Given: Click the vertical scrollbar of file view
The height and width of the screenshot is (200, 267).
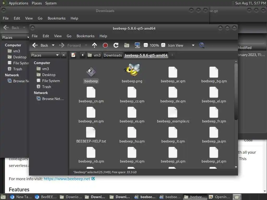Looking at the screenshot, I should [236, 91].
